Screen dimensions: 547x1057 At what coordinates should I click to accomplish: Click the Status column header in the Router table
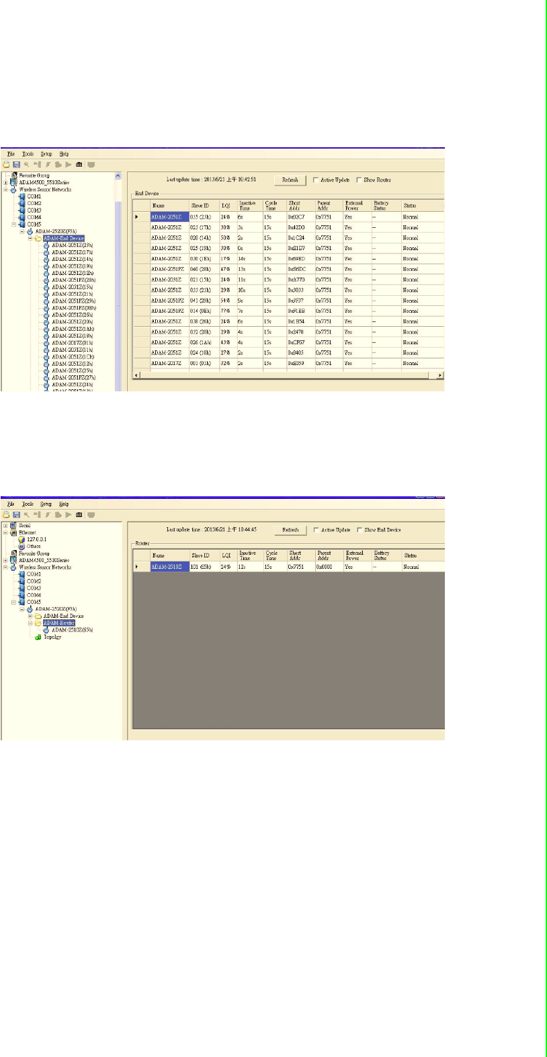point(423,555)
